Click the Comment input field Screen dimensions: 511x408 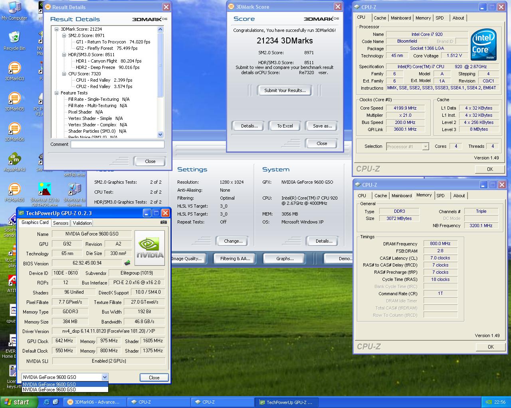[x=117, y=144]
